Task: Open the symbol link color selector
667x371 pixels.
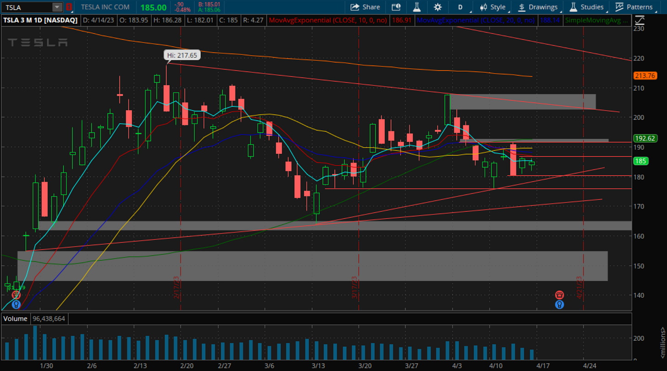Action: [x=69, y=7]
